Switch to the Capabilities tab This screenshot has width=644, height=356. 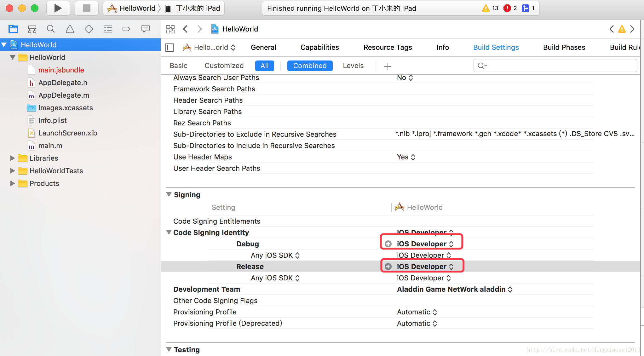(319, 47)
